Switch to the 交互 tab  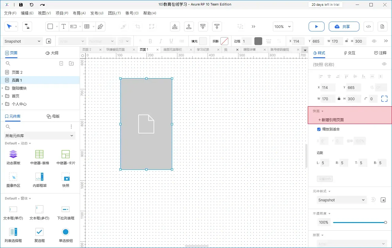350,53
